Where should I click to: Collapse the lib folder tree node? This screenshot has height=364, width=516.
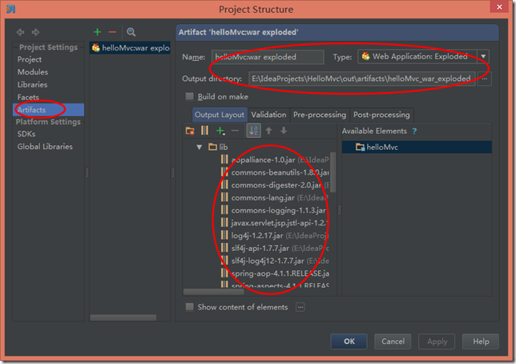pyautogui.click(x=200, y=147)
